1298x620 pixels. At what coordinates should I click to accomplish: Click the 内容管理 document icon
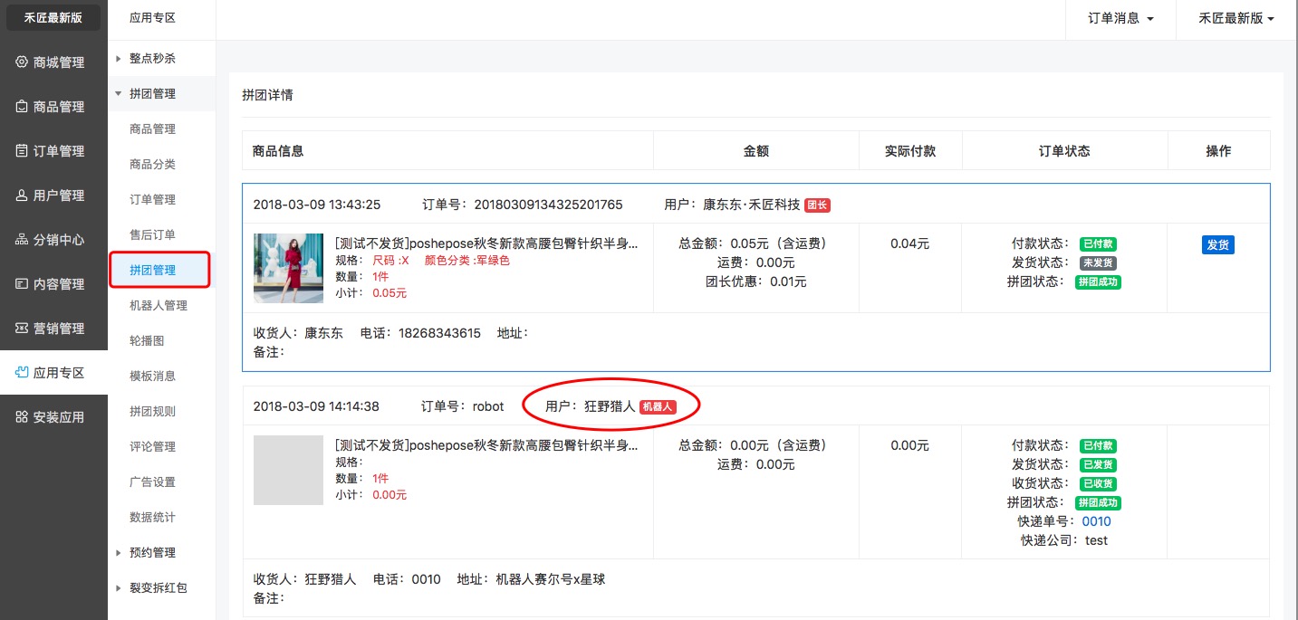(x=23, y=284)
